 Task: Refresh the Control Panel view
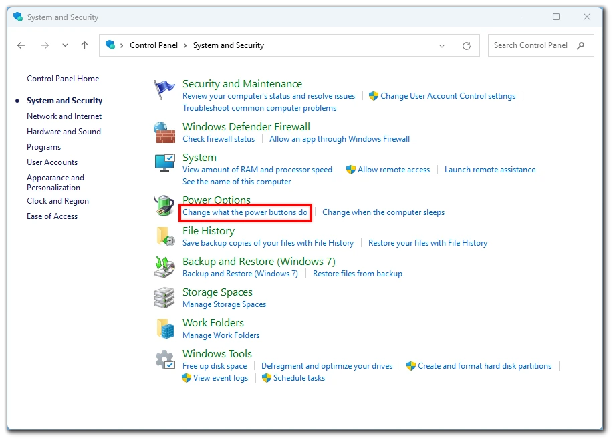[x=467, y=46]
